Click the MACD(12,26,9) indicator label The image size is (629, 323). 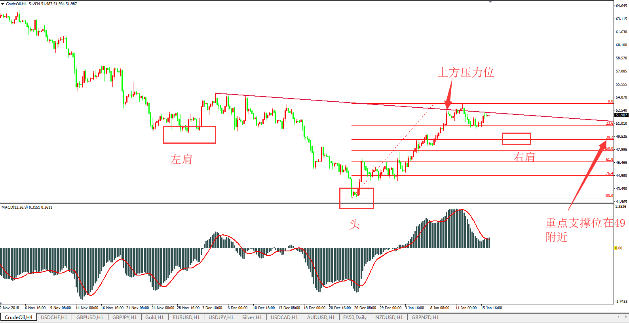(x=27, y=207)
